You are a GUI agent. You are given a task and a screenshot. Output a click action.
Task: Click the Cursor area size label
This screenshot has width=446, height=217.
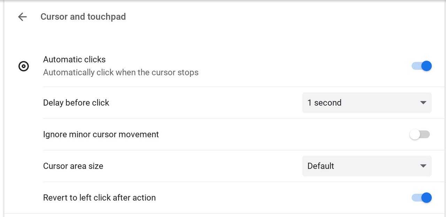click(73, 166)
